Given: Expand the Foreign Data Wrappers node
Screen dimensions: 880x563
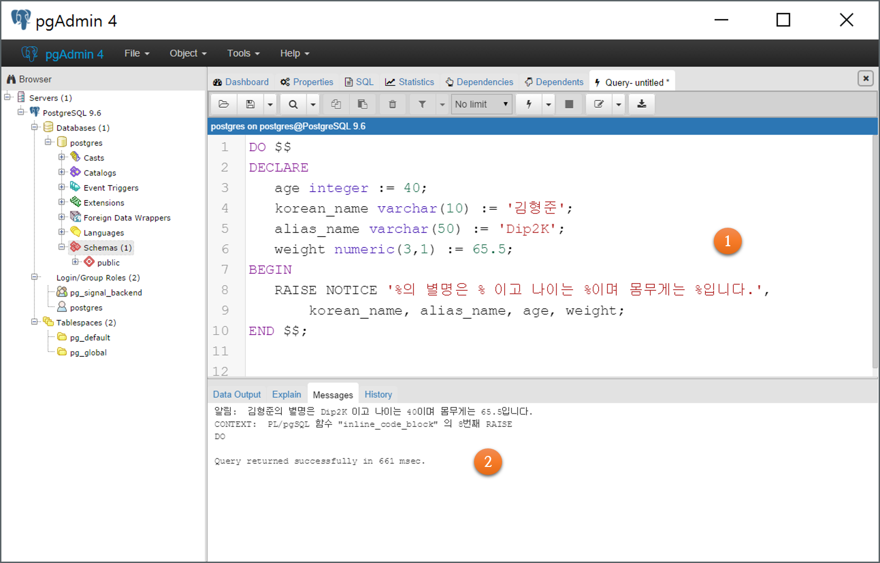Looking at the screenshot, I should click(x=62, y=217).
